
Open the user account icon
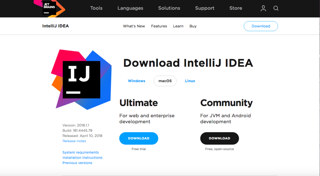(263, 8)
